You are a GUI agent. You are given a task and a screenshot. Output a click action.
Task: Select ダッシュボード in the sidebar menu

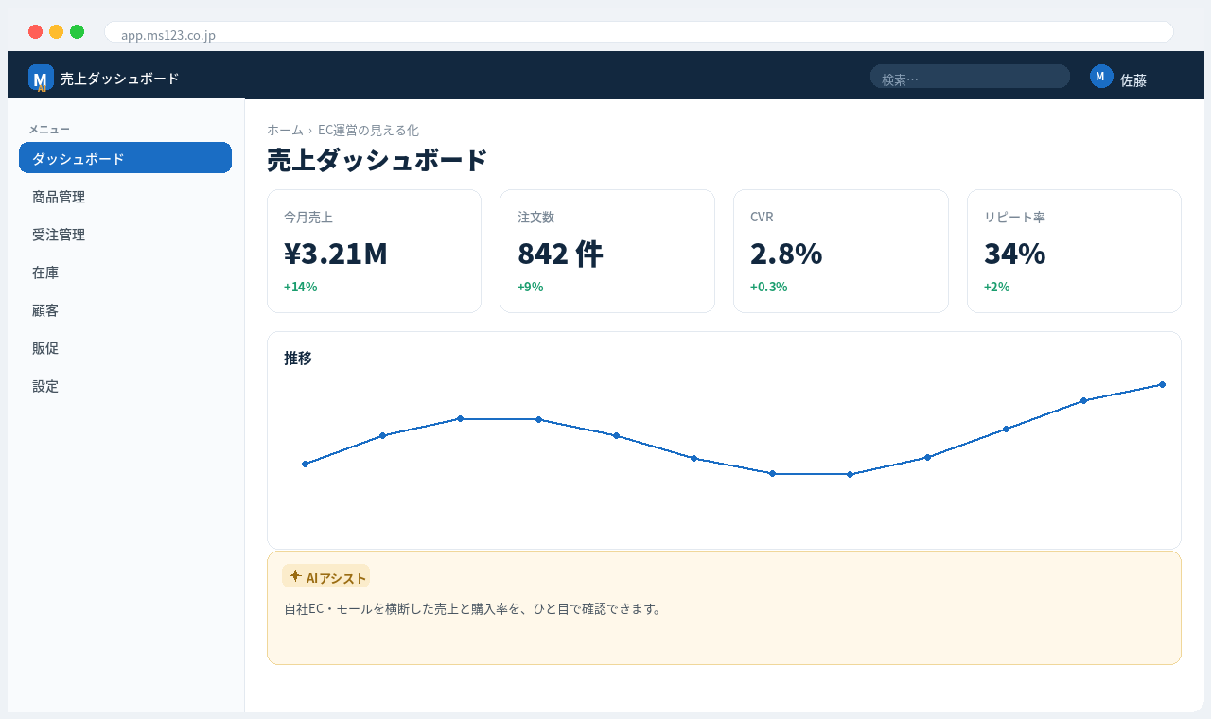click(125, 158)
